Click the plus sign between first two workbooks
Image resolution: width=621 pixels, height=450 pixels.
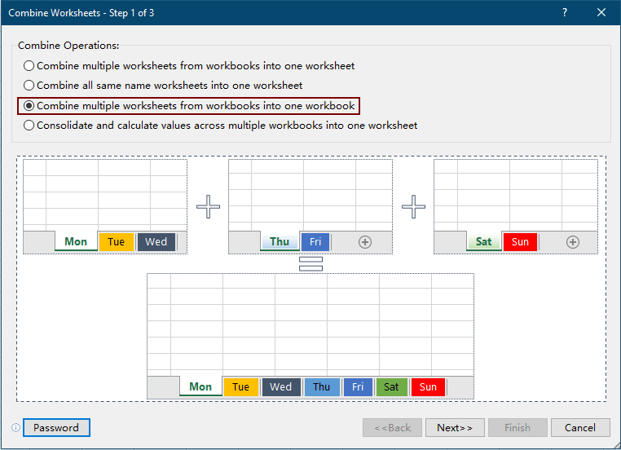[209, 207]
